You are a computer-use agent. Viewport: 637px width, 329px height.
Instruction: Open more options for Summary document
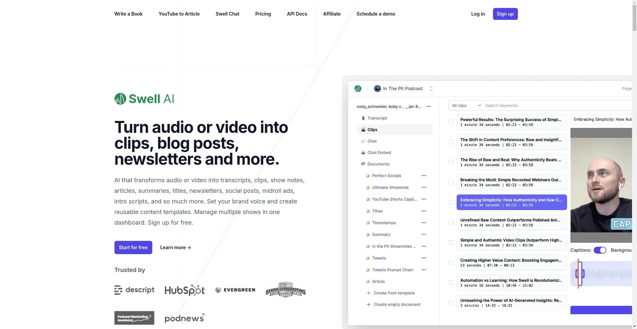[424, 235]
